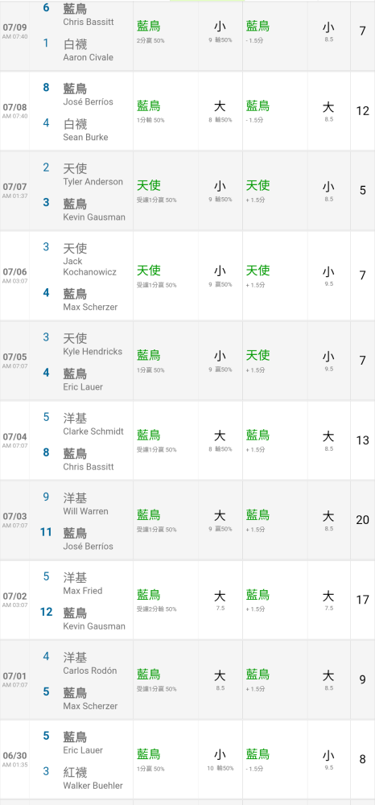Select Yankees score 9 in the 07/03 game
Viewport: 375px width, 805px height.
pyautogui.click(x=46, y=497)
